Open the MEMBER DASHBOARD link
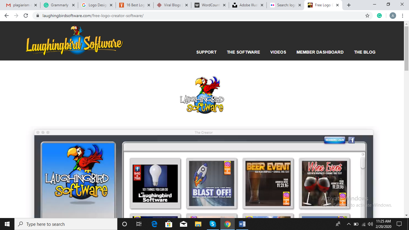Screen dimensions: 409x230 click(320, 52)
